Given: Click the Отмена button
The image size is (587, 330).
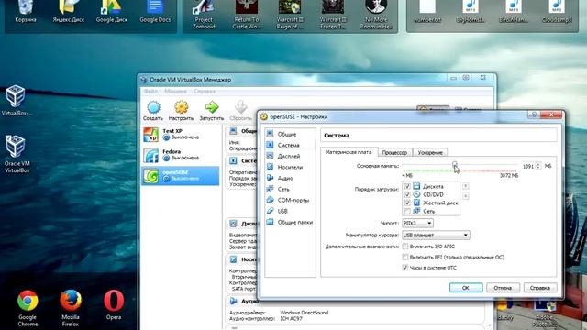Looking at the screenshot, I should pos(503,288).
